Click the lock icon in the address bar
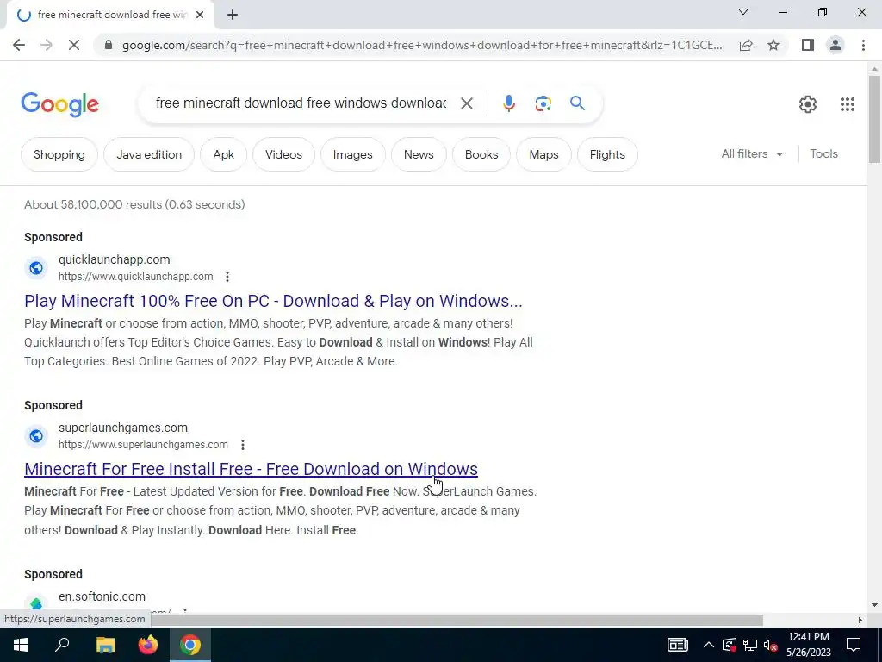882x662 pixels. 109,45
